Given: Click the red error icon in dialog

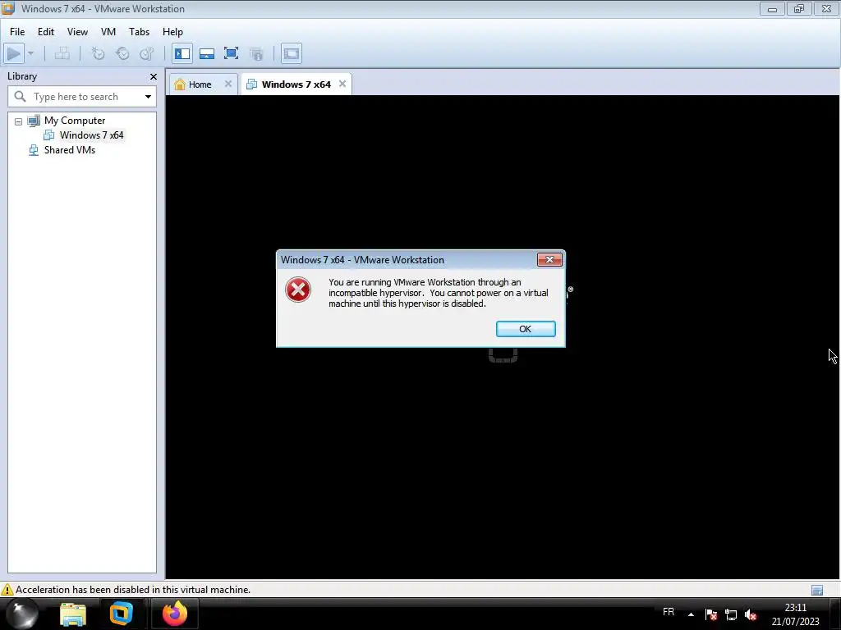Looking at the screenshot, I should (297, 290).
